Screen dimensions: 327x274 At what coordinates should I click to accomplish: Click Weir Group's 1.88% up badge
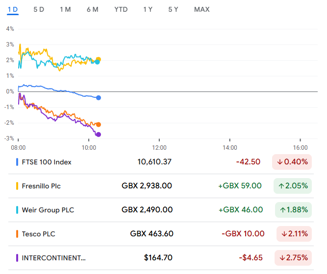pos(293,210)
